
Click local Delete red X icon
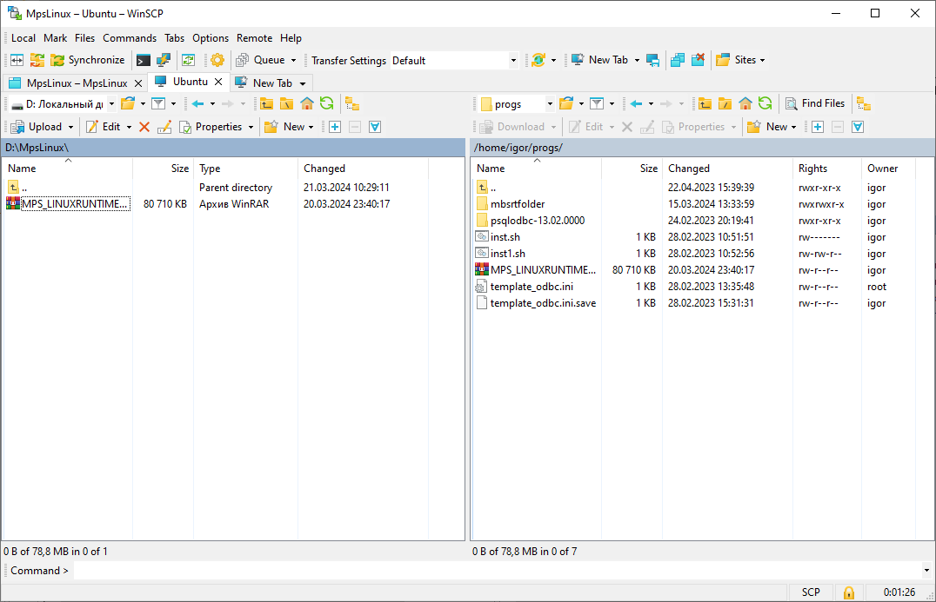click(144, 127)
